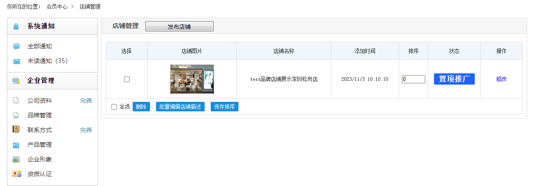Click the 排序 number input field
The image size is (535, 186).
click(x=414, y=79)
